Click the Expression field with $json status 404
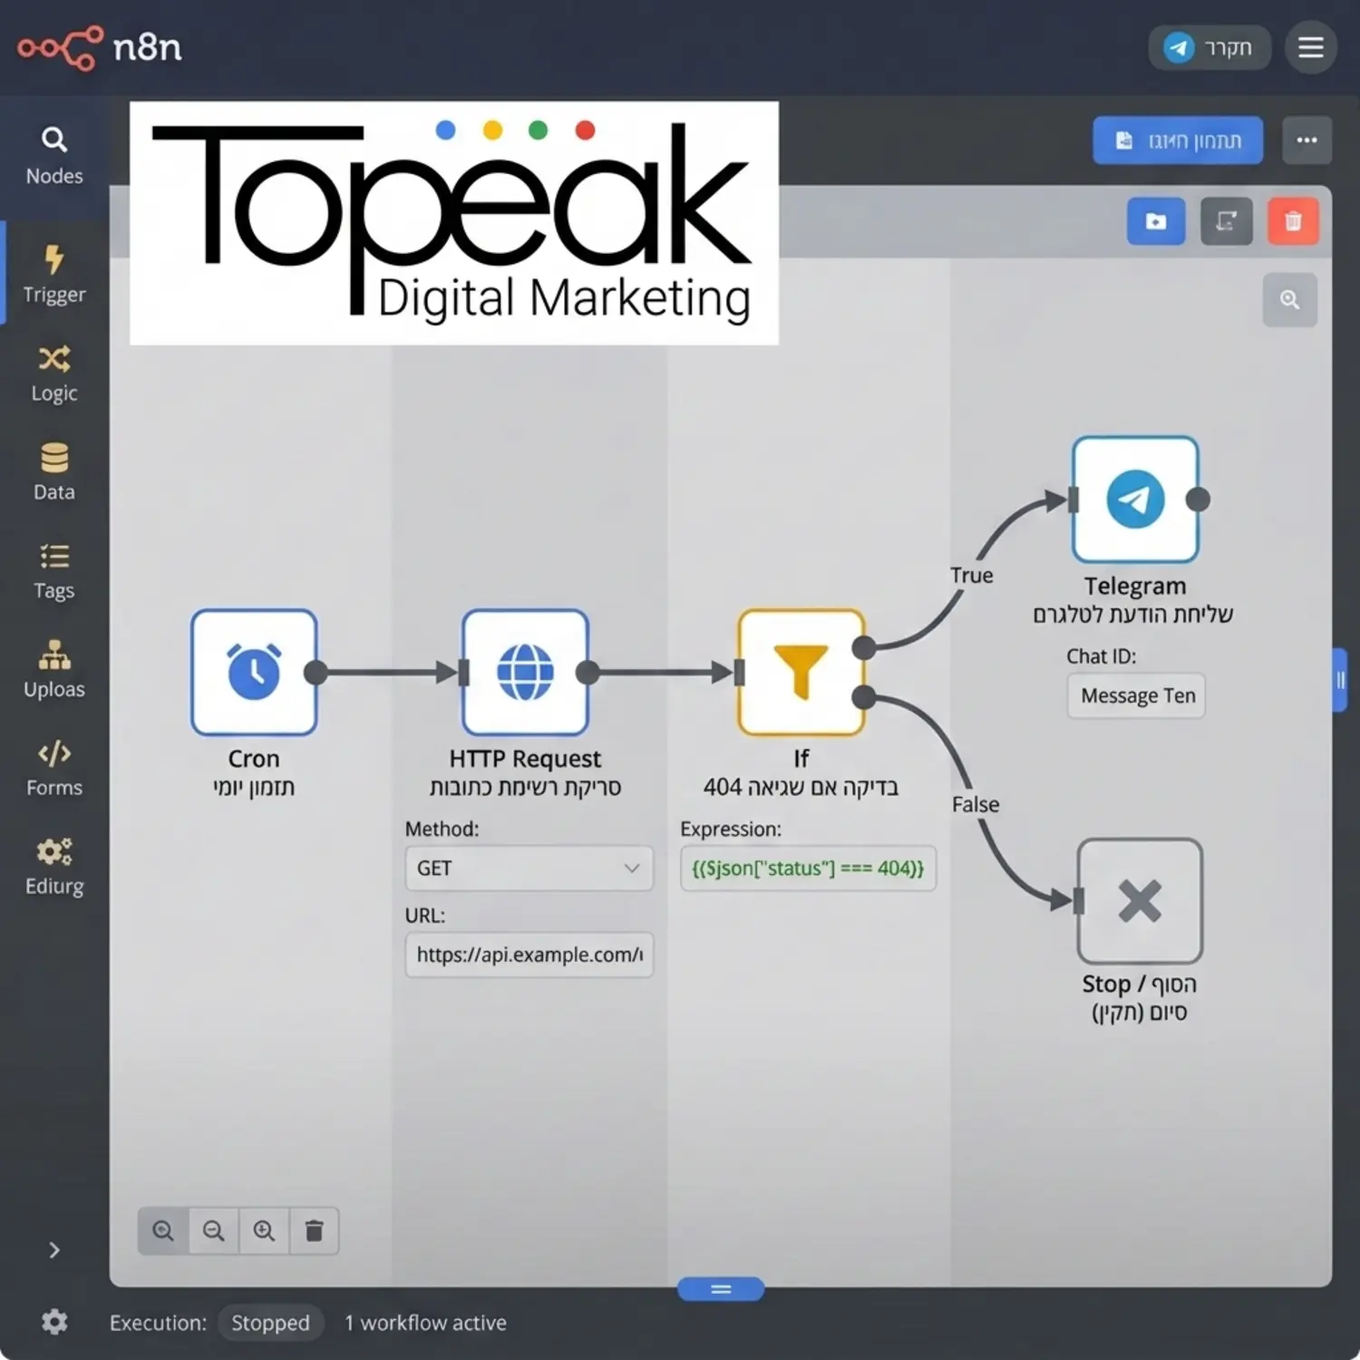This screenshot has height=1360, width=1360. coord(808,869)
